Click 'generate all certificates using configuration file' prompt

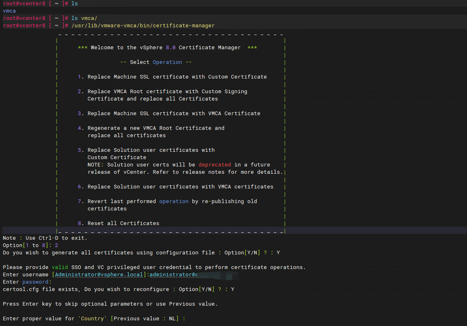(x=141, y=252)
